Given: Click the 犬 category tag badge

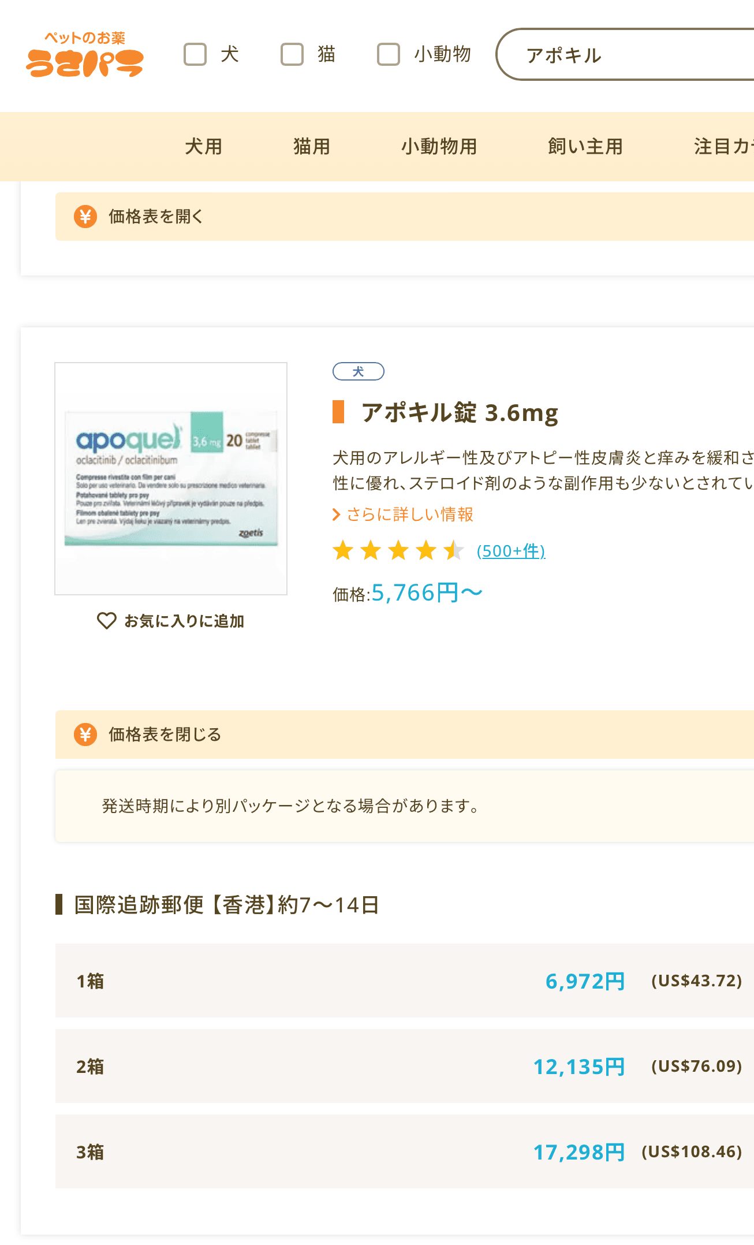Looking at the screenshot, I should point(358,371).
